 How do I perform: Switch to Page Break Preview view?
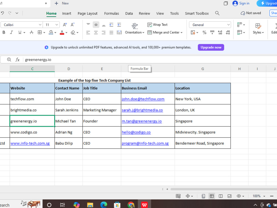(x=220, y=196)
